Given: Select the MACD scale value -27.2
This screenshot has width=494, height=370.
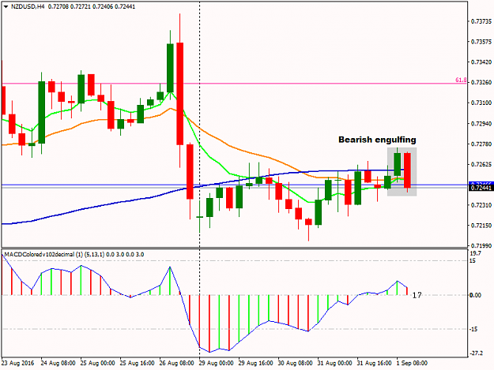Looking at the screenshot, I should (477, 353).
